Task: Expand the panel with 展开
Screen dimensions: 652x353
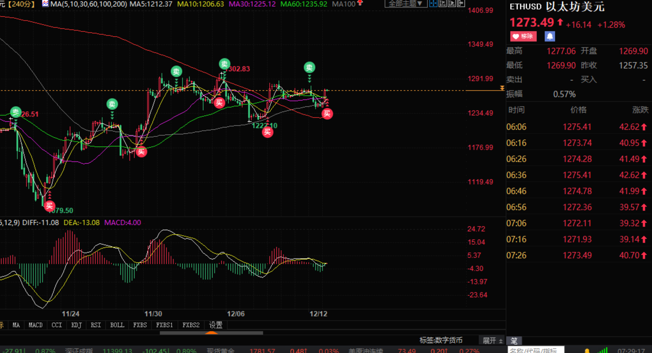Action: (493, 340)
